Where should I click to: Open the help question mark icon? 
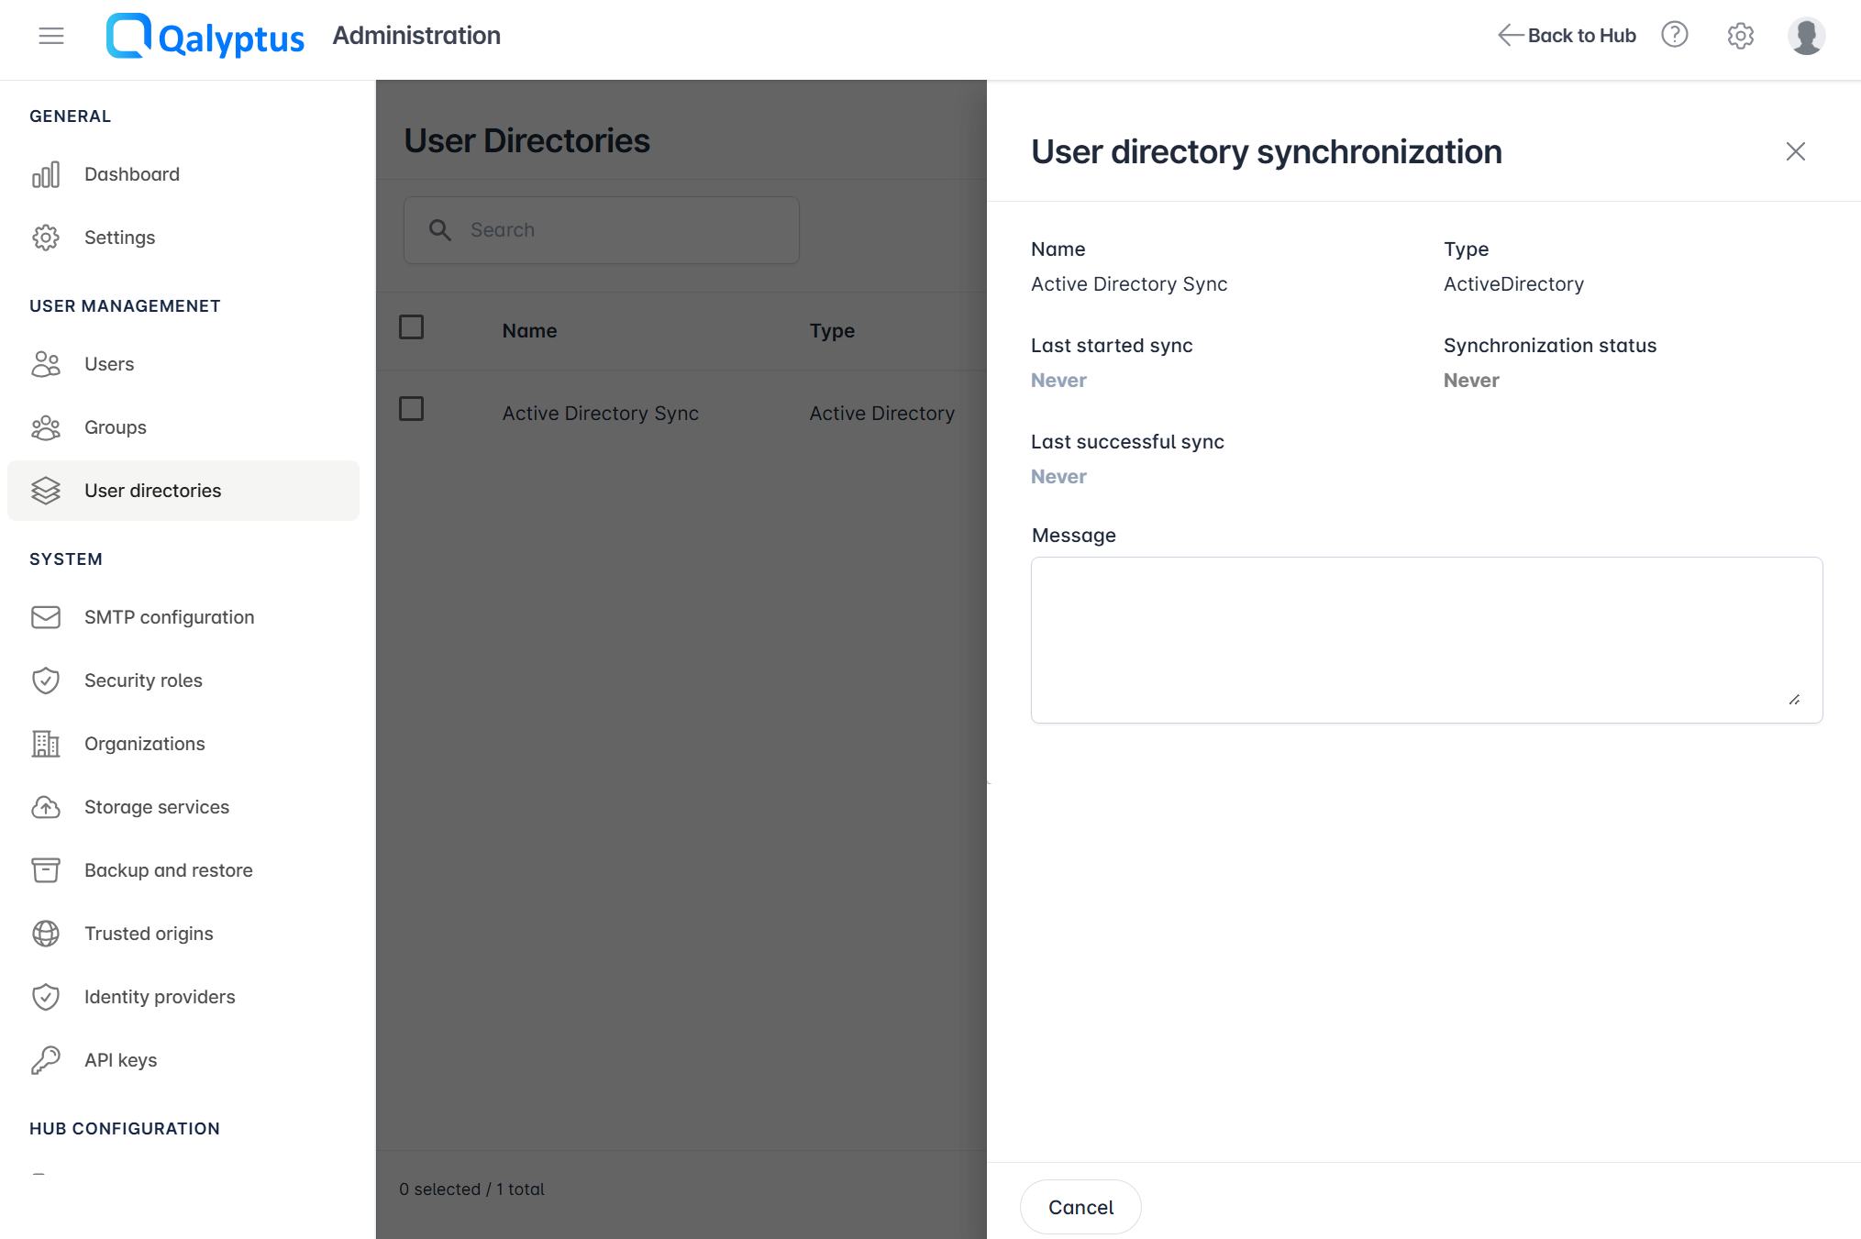click(1674, 35)
